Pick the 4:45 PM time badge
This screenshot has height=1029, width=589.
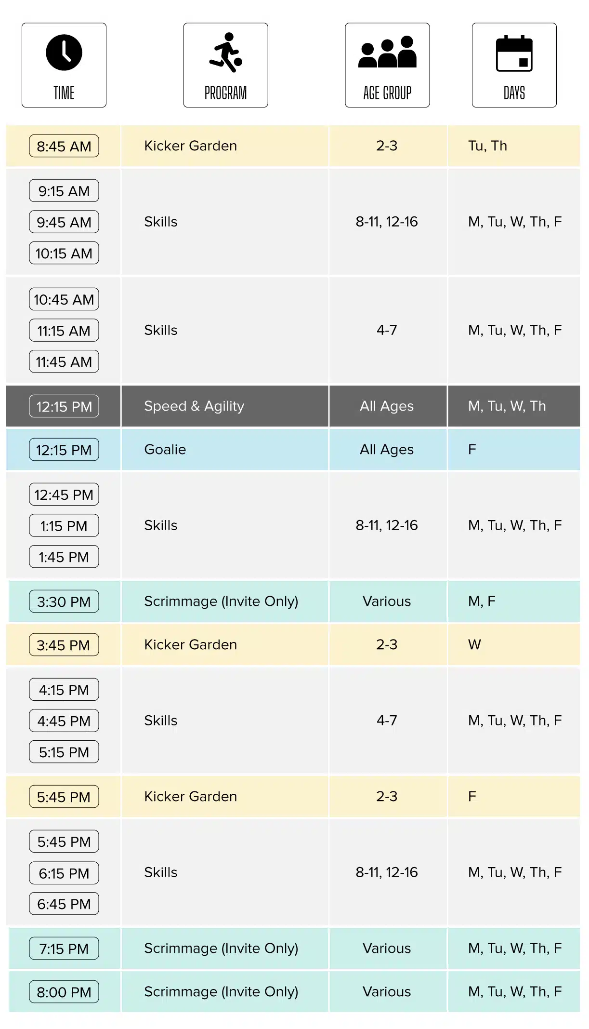[64, 721]
